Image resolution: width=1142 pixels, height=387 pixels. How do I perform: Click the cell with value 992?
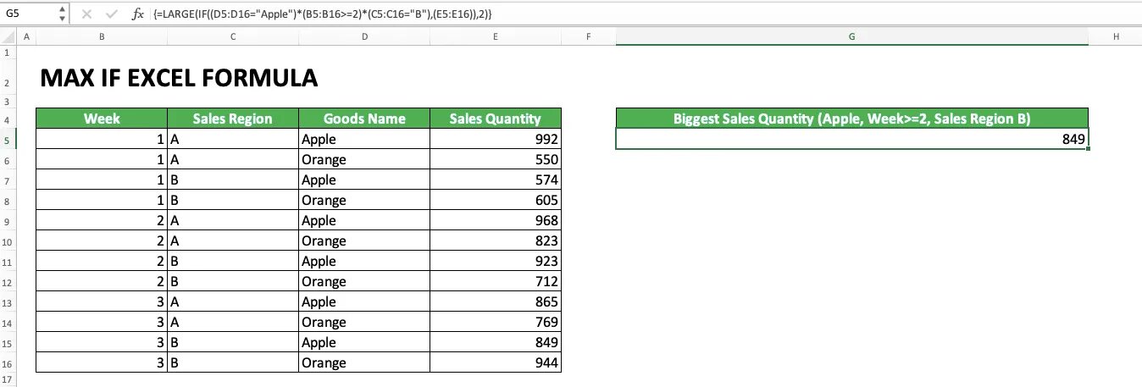(x=495, y=140)
